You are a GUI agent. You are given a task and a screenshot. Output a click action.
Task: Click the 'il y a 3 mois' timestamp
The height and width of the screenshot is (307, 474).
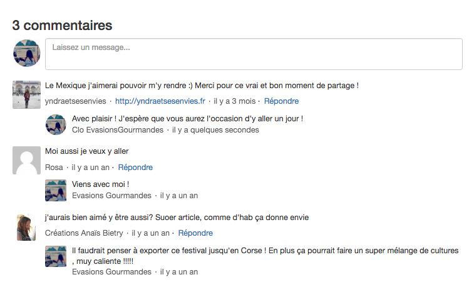235,101
